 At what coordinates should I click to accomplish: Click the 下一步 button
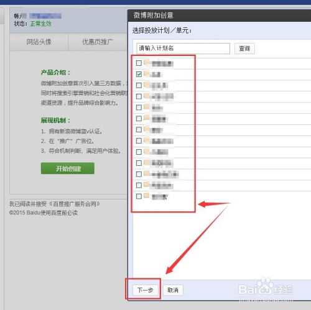point(146,290)
